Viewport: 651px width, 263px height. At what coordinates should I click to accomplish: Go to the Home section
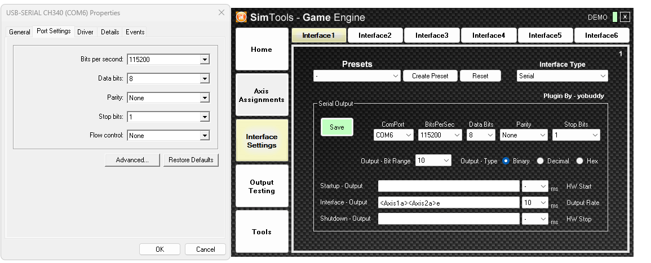point(262,50)
